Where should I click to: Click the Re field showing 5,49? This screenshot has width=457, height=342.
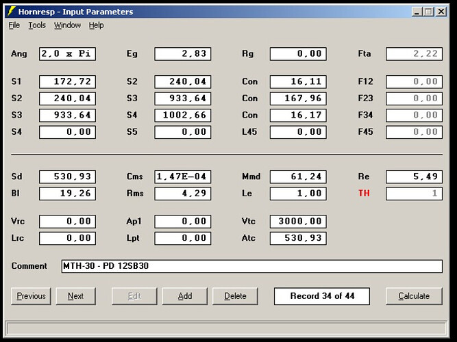[x=414, y=176]
